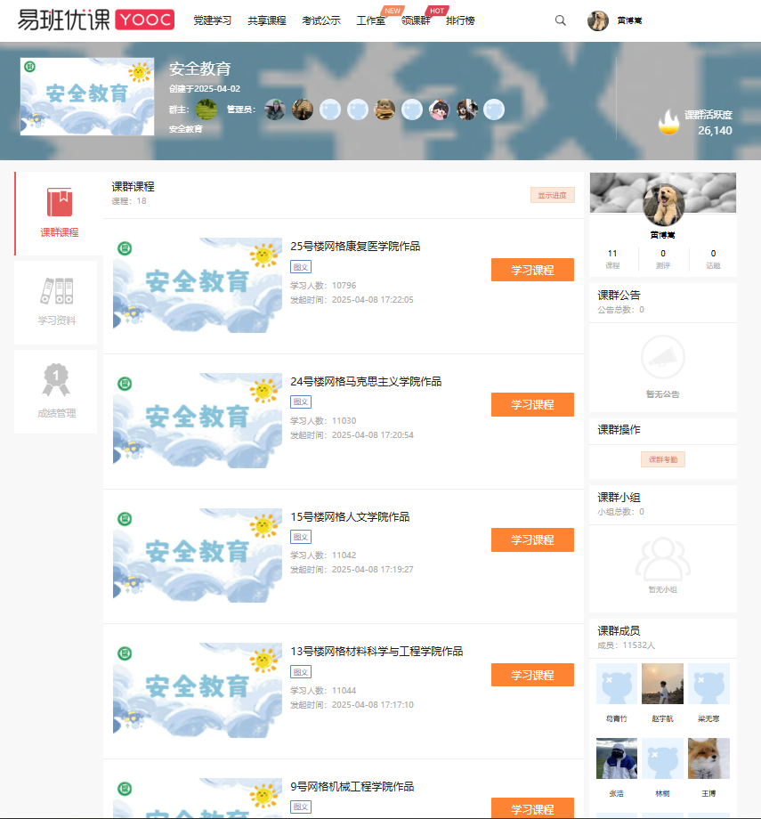Viewport: 761px width, 819px height.
Task: Open the 15号楼网格人文学院作品 title link
Action: click(350, 516)
